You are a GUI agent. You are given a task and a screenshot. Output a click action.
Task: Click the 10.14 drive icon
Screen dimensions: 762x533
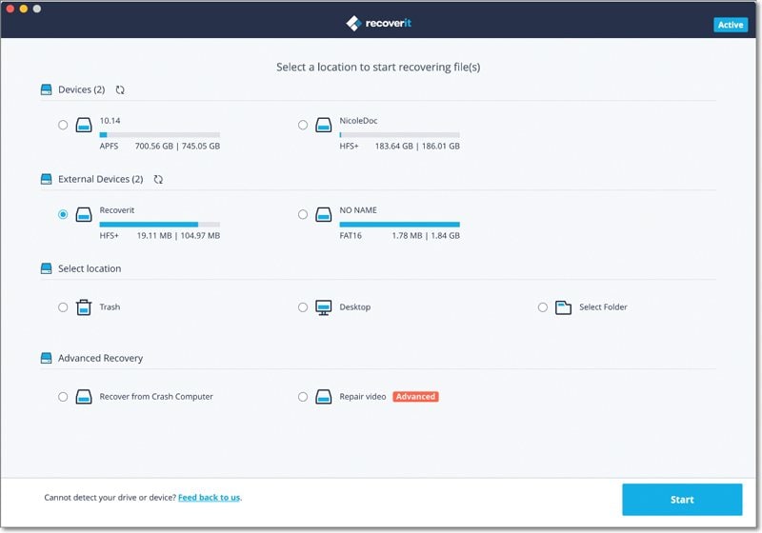click(84, 126)
